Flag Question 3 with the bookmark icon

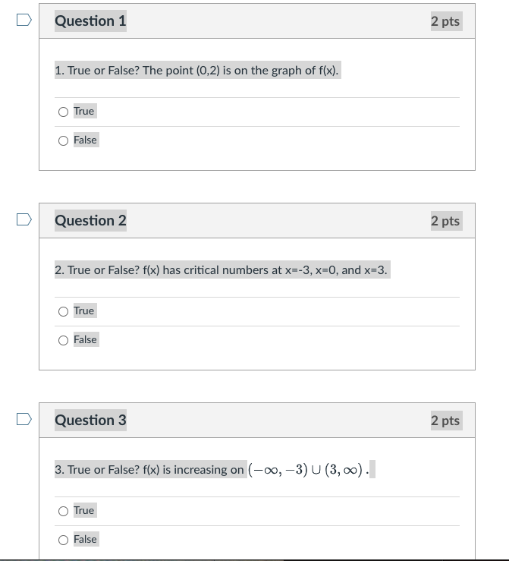pyautogui.click(x=24, y=419)
